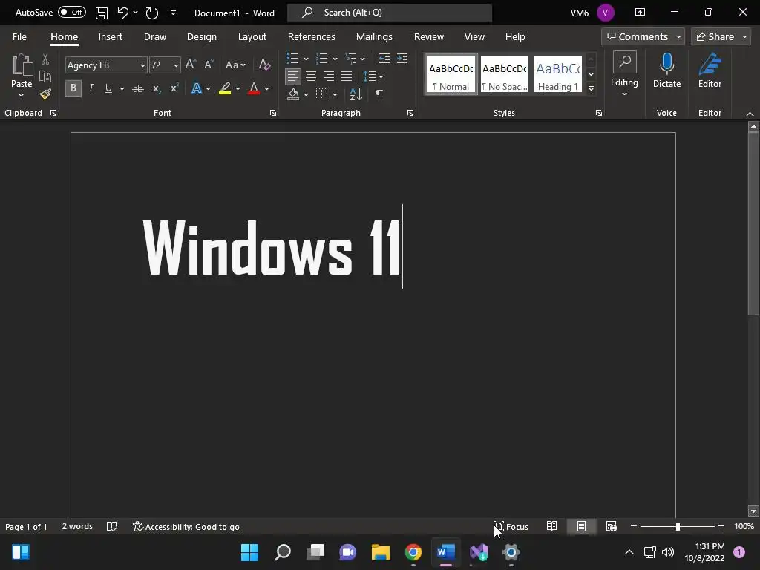The width and height of the screenshot is (760, 570).
Task: Decrease font size with smaller A
Action: [209, 65]
